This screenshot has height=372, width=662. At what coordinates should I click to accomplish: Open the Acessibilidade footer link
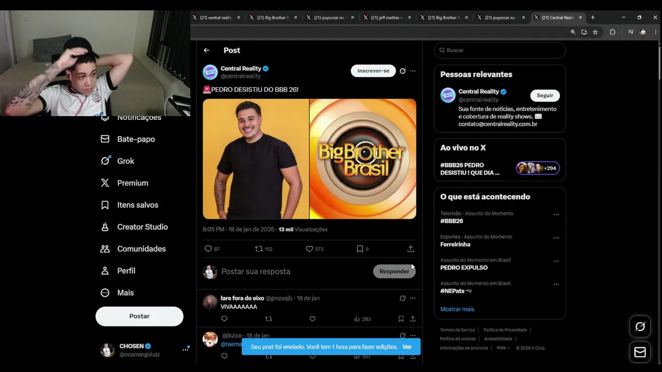pyautogui.click(x=498, y=339)
